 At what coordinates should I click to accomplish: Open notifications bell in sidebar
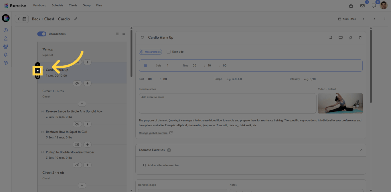[x=5, y=55]
